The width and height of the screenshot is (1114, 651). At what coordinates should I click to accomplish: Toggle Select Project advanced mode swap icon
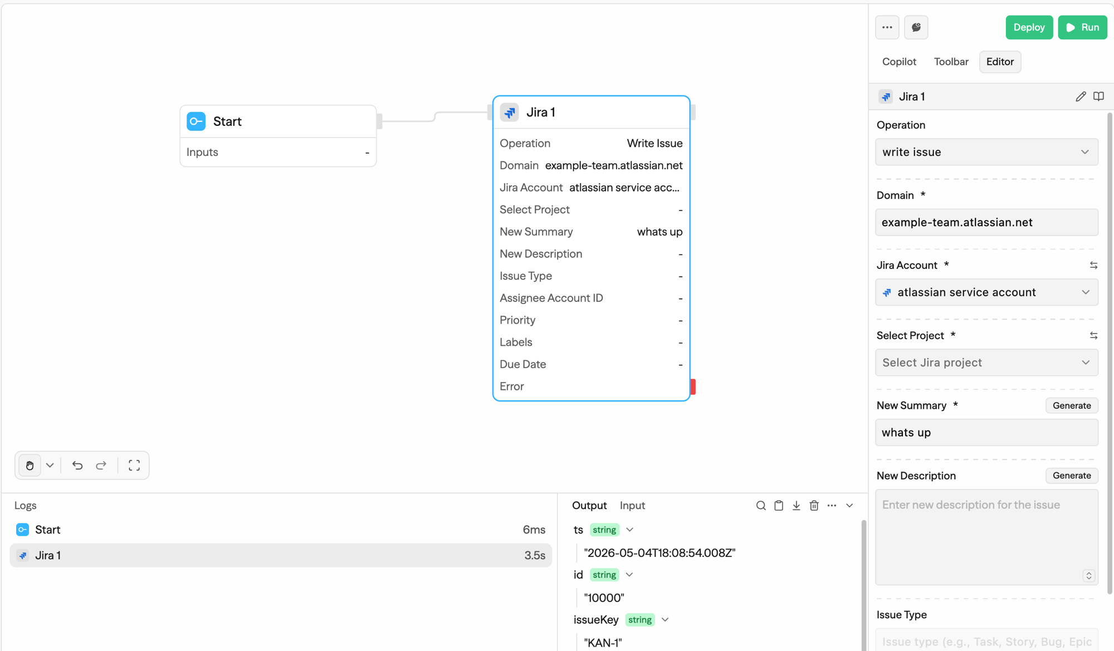[1093, 336]
